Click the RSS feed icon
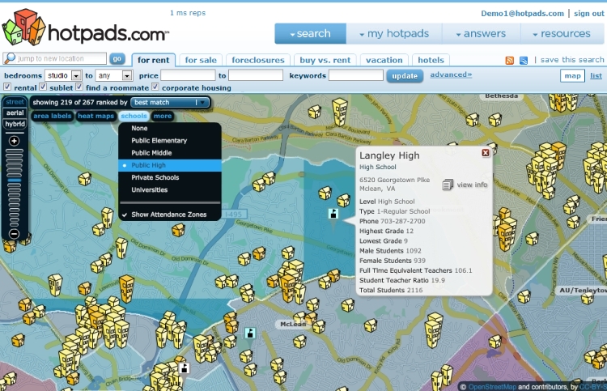 pyautogui.click(x=509, y=61)
